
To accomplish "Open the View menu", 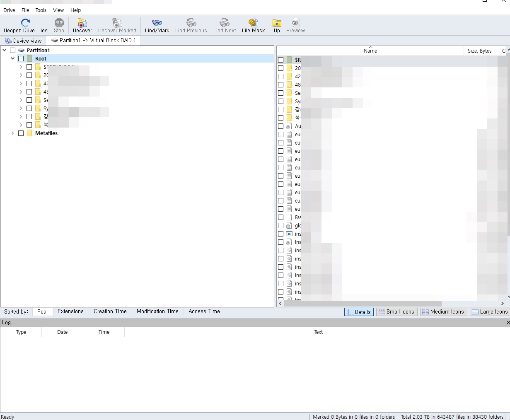I will (58, 10).
